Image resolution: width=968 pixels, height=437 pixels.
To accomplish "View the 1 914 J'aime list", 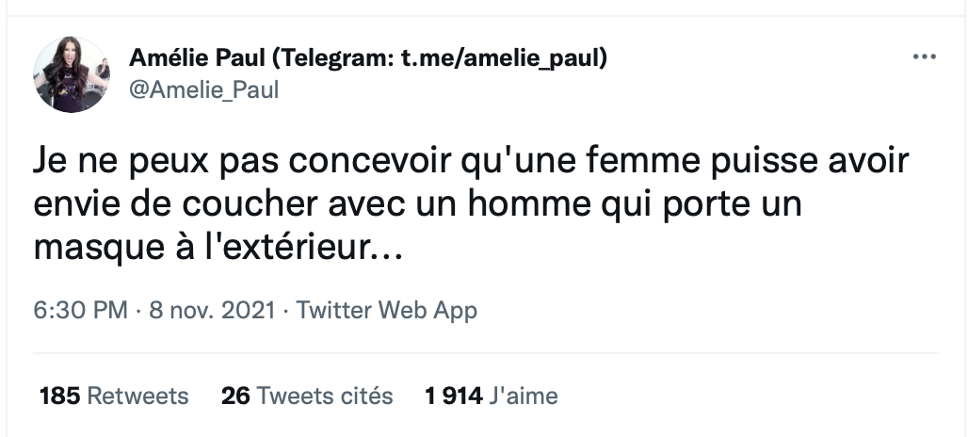I will coord(492,396).
